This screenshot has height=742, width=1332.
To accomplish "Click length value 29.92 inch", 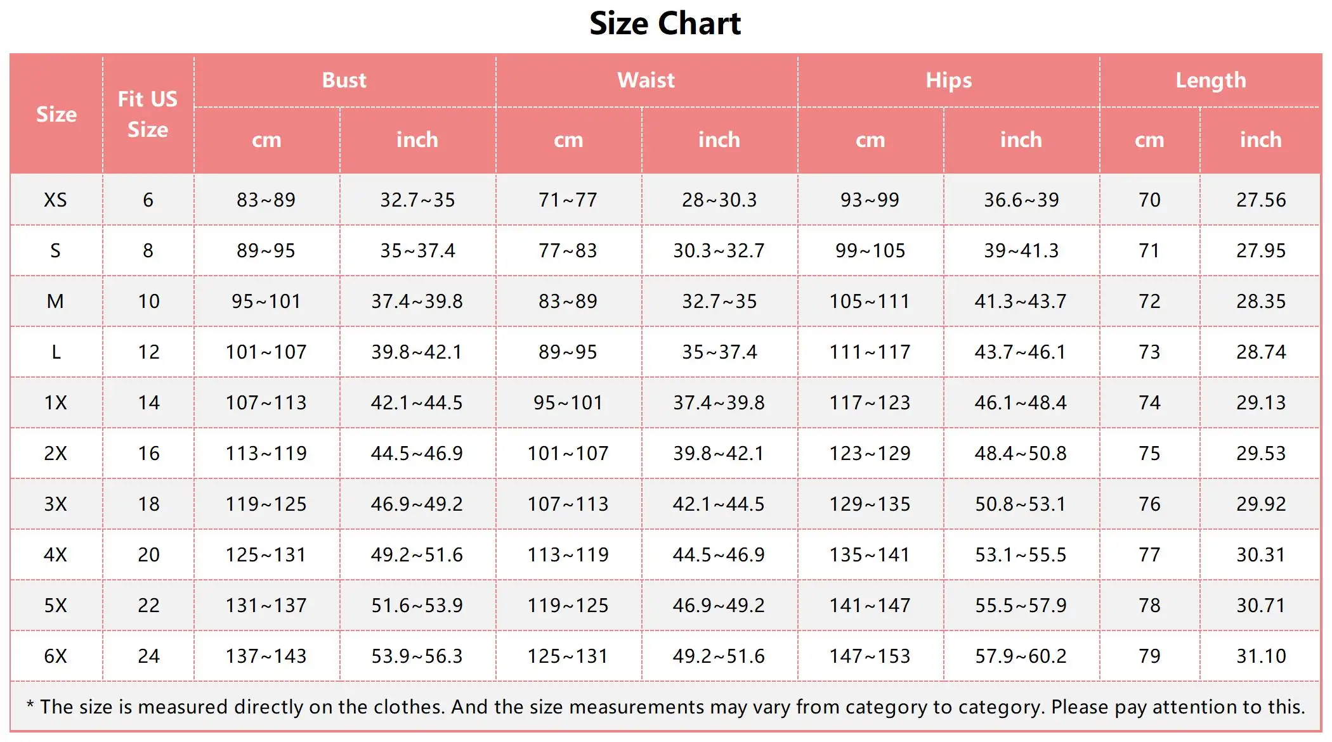I will (1261, 504).
